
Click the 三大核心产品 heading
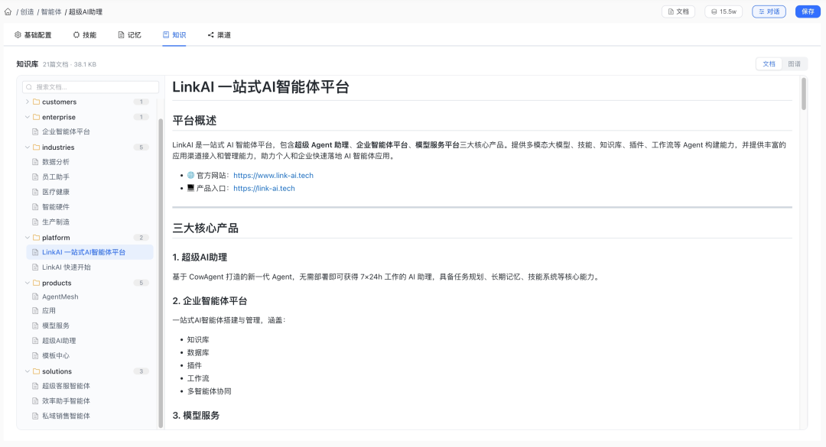click(x=206, y=228)
